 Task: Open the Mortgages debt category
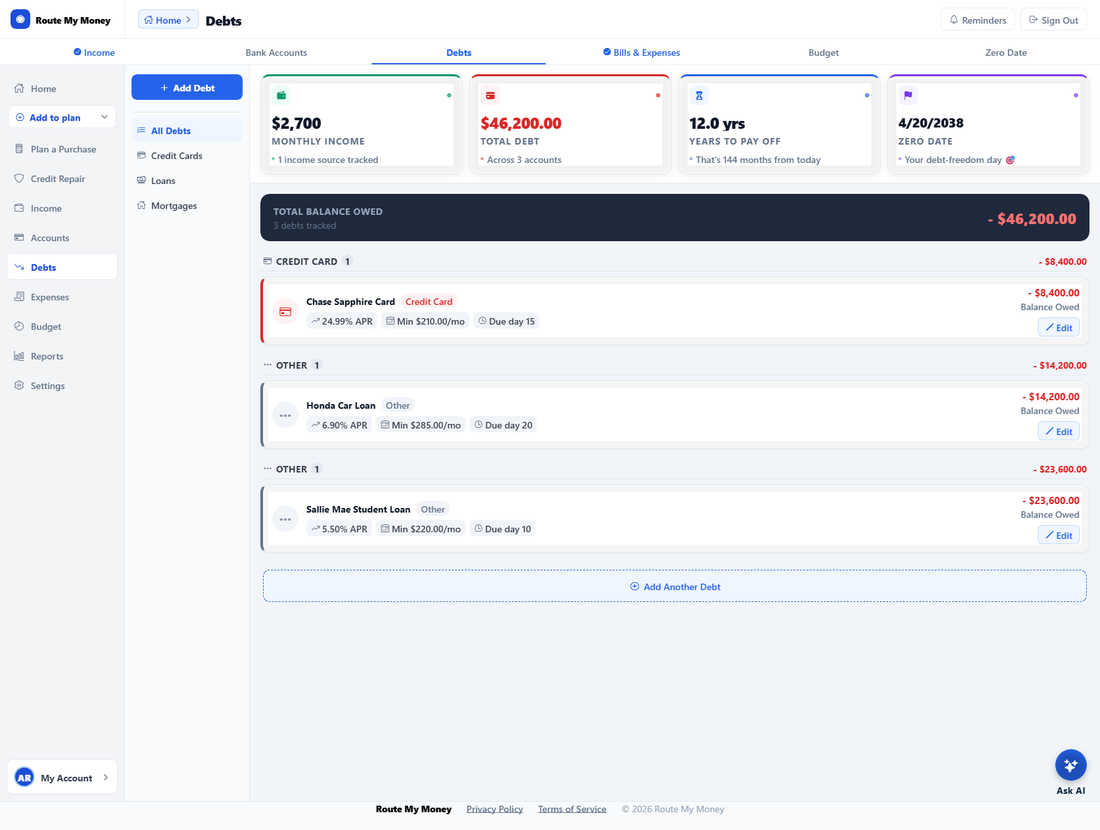pyautogui.click(x=174, y=205)
